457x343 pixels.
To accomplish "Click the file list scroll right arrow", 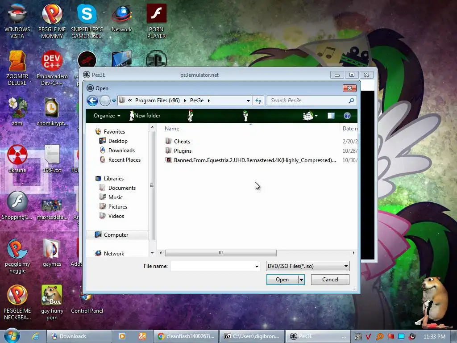I will pyautogui.click(x=353, y=253).
